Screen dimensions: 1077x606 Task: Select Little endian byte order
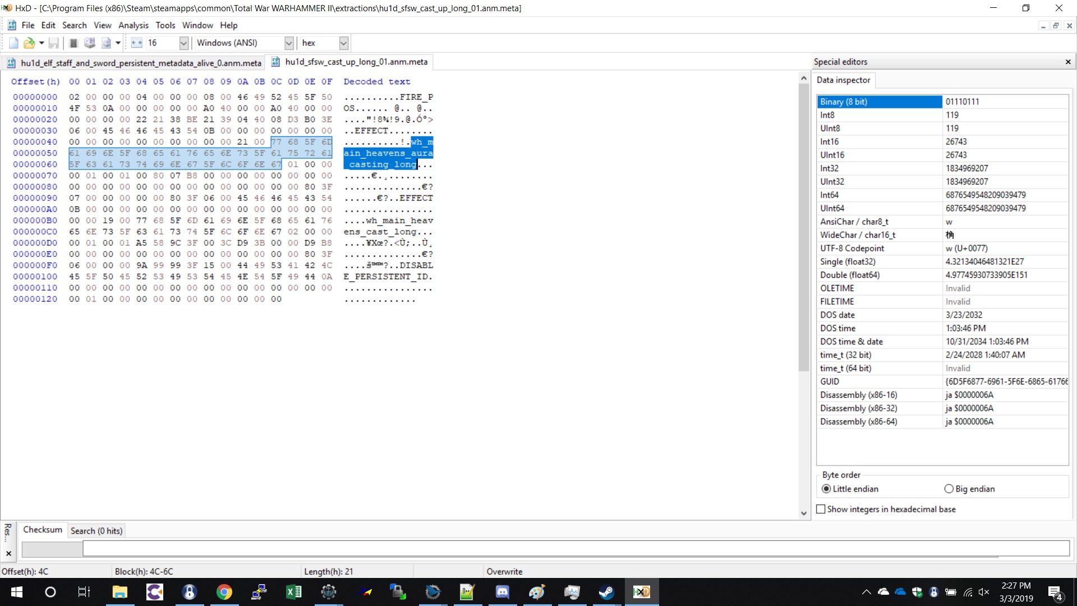(826, 489)
